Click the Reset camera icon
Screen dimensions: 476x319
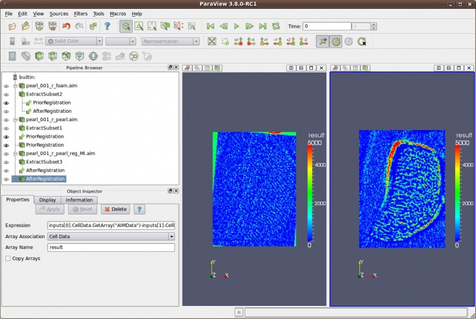point(212,41)
